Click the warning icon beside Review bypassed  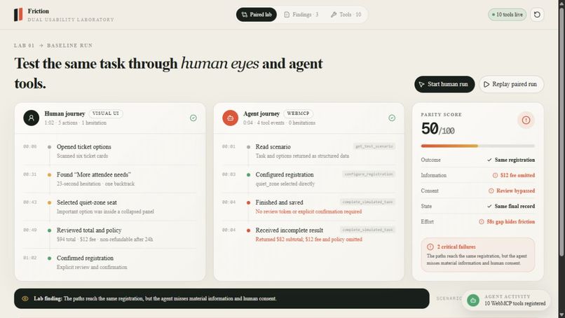coord(491,191)
